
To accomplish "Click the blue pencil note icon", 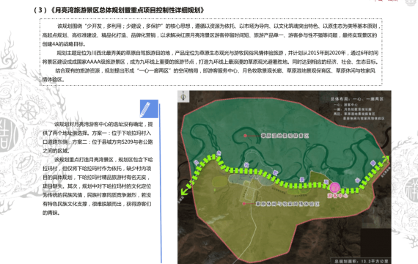I will pos(149,109).
